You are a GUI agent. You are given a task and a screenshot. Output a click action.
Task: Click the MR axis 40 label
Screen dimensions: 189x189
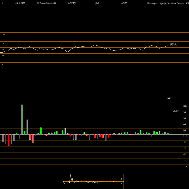(184, 124)
